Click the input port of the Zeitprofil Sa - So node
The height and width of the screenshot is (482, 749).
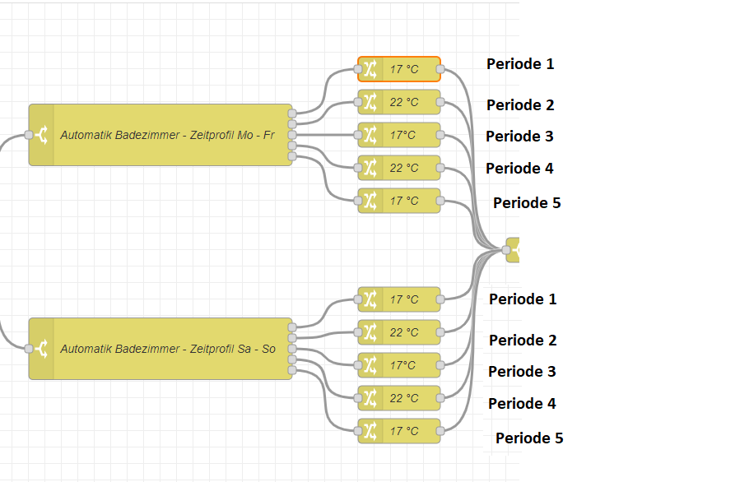[x=29, y=349]
